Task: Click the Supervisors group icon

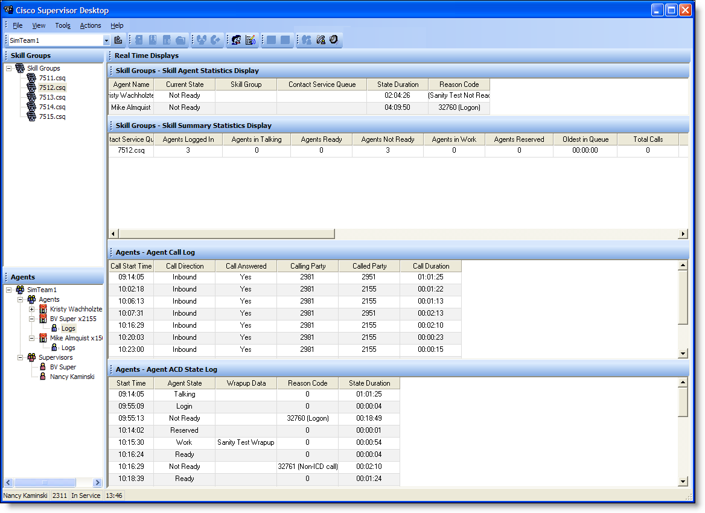Action: 31,357
